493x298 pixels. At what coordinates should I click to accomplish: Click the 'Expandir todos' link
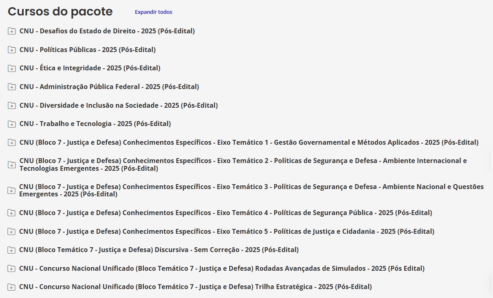point(153,12)
